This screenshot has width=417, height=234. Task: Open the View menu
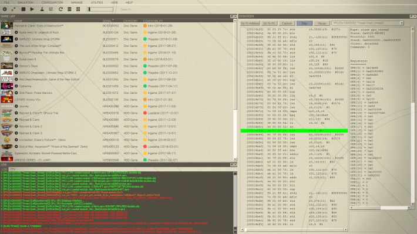(x=115, y=2)
